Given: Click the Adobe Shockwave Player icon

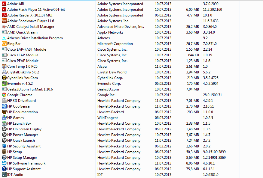Looking at the screenshot, I should (4, 21).
